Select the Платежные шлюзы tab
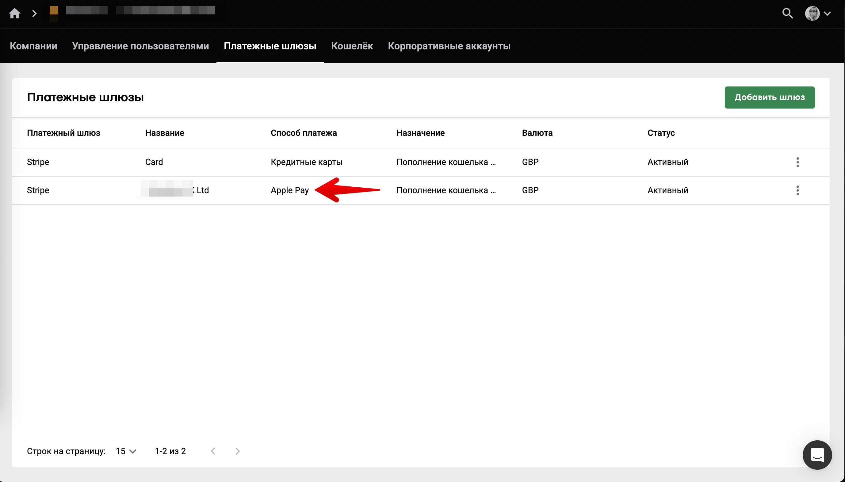This screenshot has height=482, width=845. click(x=270, y=46)
